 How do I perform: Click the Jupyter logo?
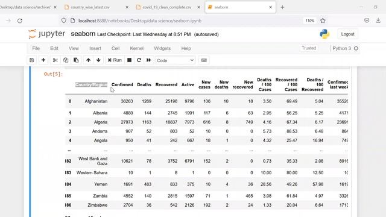point(47,34)
